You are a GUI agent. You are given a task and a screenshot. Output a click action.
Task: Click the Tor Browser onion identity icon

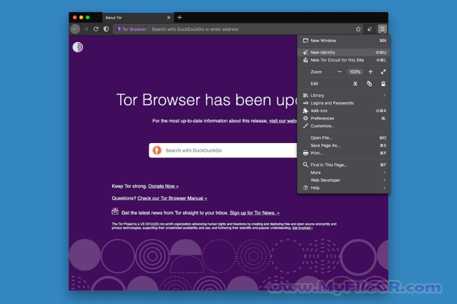118,29
